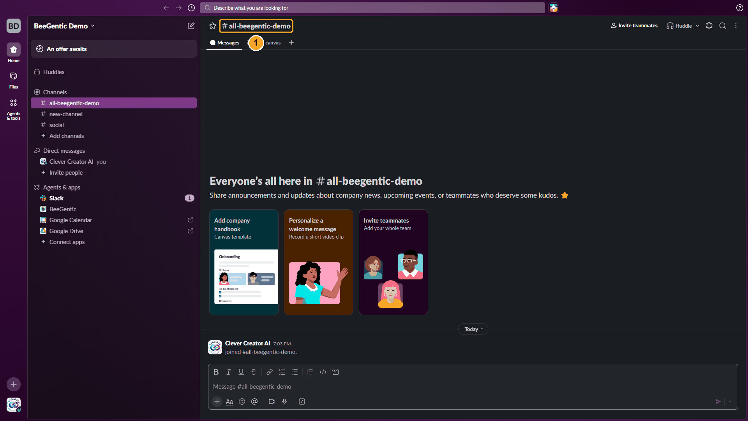The height and width of the screenshot is (421, 748).
Task: Insert a code block in composer
Action: pos(335,372)
